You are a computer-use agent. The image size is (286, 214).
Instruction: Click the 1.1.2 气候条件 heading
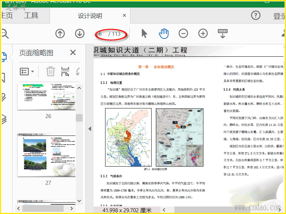click(111, 176)
